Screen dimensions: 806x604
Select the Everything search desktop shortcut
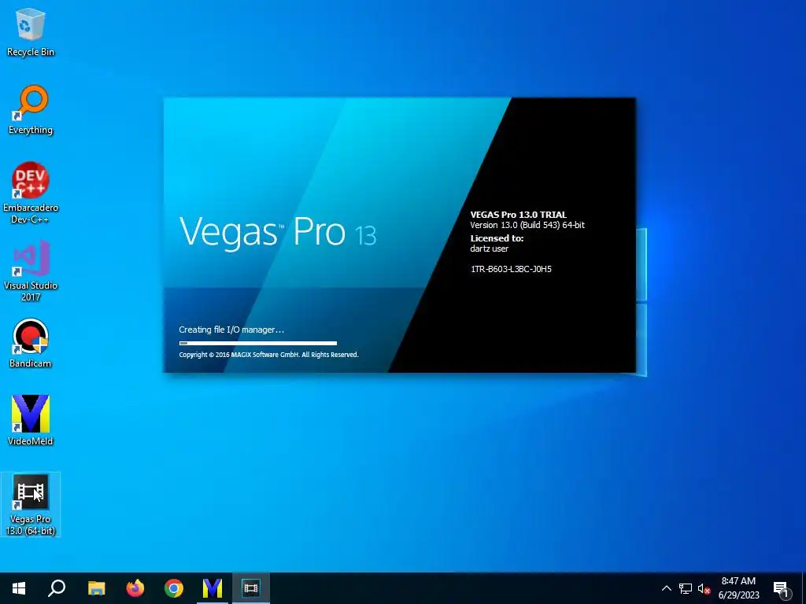[31, 110]
